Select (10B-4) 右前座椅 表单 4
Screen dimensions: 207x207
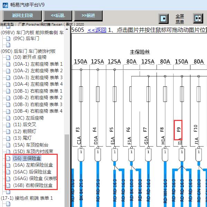(x=38, y=111)
